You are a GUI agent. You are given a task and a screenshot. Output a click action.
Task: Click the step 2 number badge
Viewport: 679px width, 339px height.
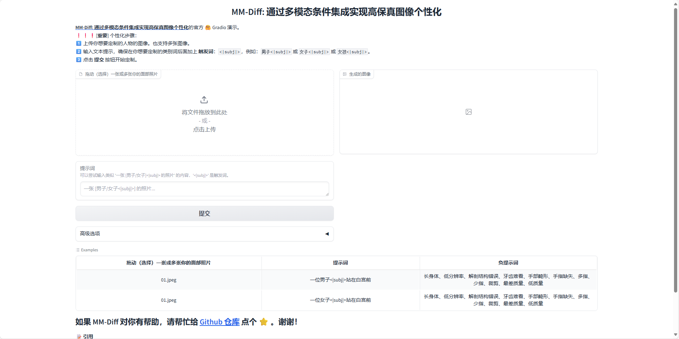[79, 51]
